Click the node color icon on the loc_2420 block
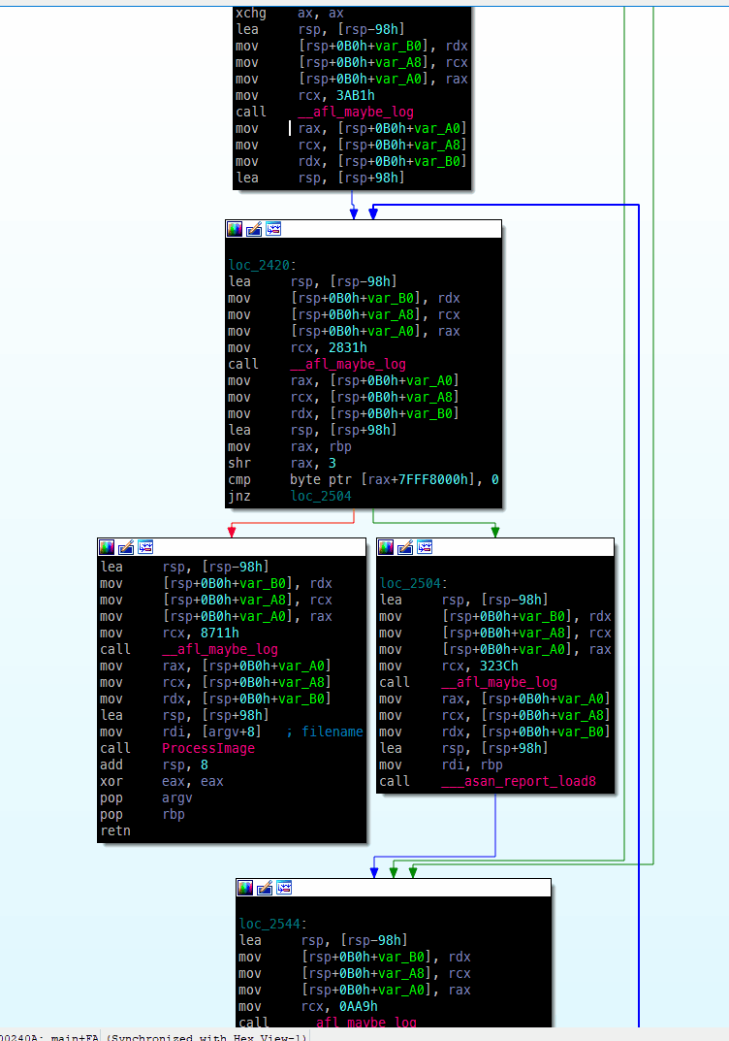The image size is (729, 1041). [x=235, y=229]
